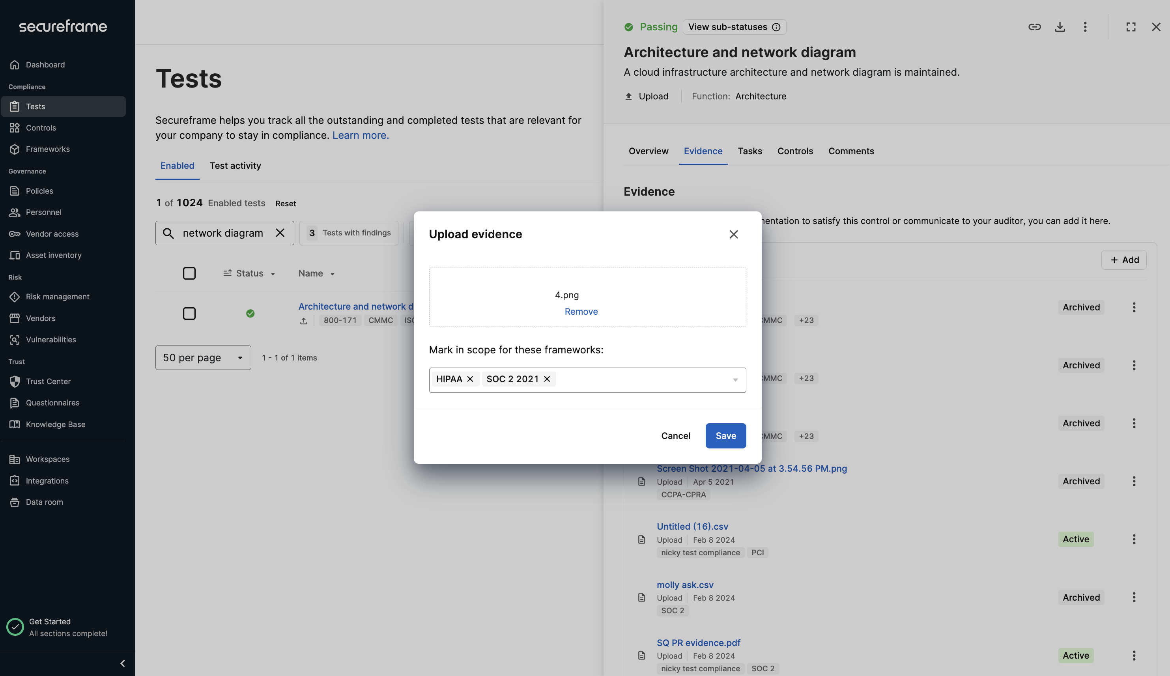
Task: Switch to the Test activity tab
Action: [235, 166]
